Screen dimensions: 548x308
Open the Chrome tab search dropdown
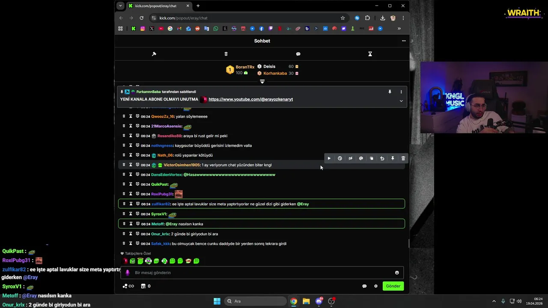pos(120,6)
